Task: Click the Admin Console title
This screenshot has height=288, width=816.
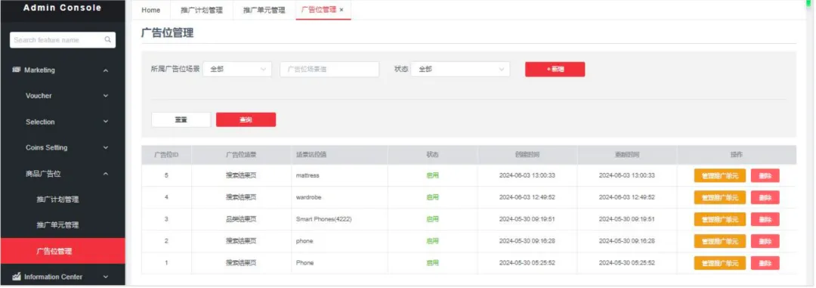Action: [63, 8]
